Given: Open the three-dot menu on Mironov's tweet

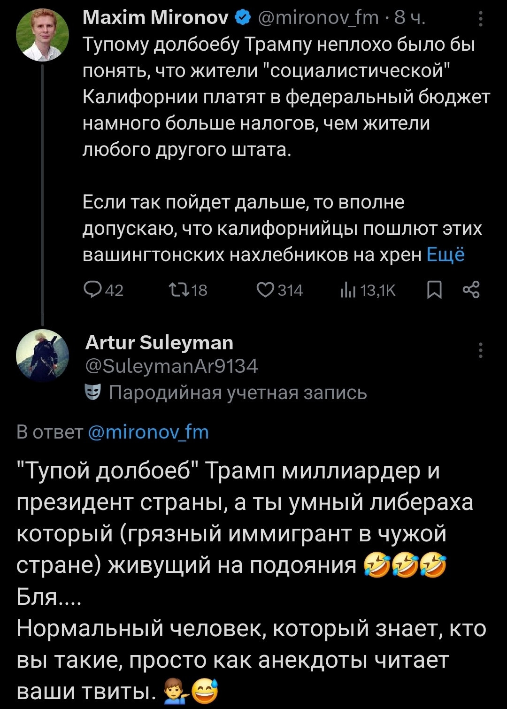Looking at the screenshot, I should (480, 19).
